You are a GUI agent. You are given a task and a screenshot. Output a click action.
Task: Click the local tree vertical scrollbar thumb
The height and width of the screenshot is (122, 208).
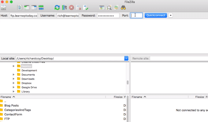coord(128,82)
